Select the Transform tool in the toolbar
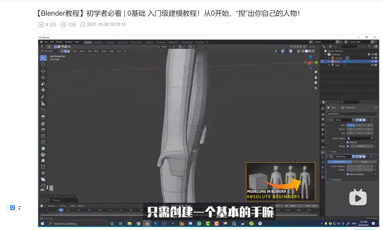383x230 pixels. (x=43, y=90)
